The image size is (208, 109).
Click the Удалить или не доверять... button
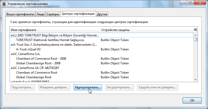pos(158,87)
